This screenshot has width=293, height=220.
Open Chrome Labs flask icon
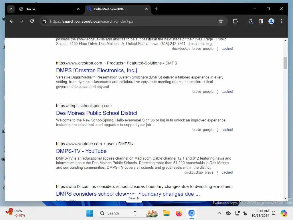tap(251, 21)
